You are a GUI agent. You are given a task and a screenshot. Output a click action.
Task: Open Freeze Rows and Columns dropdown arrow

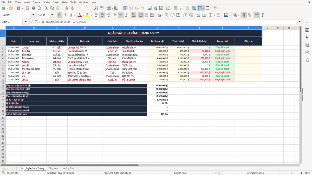[x=203, y=8]
